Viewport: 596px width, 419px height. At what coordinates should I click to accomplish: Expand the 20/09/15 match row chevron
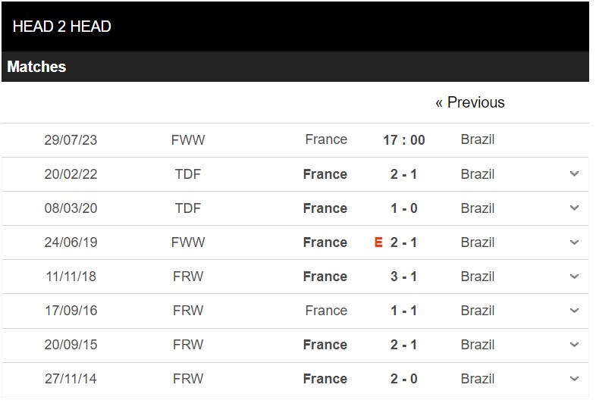574,345
